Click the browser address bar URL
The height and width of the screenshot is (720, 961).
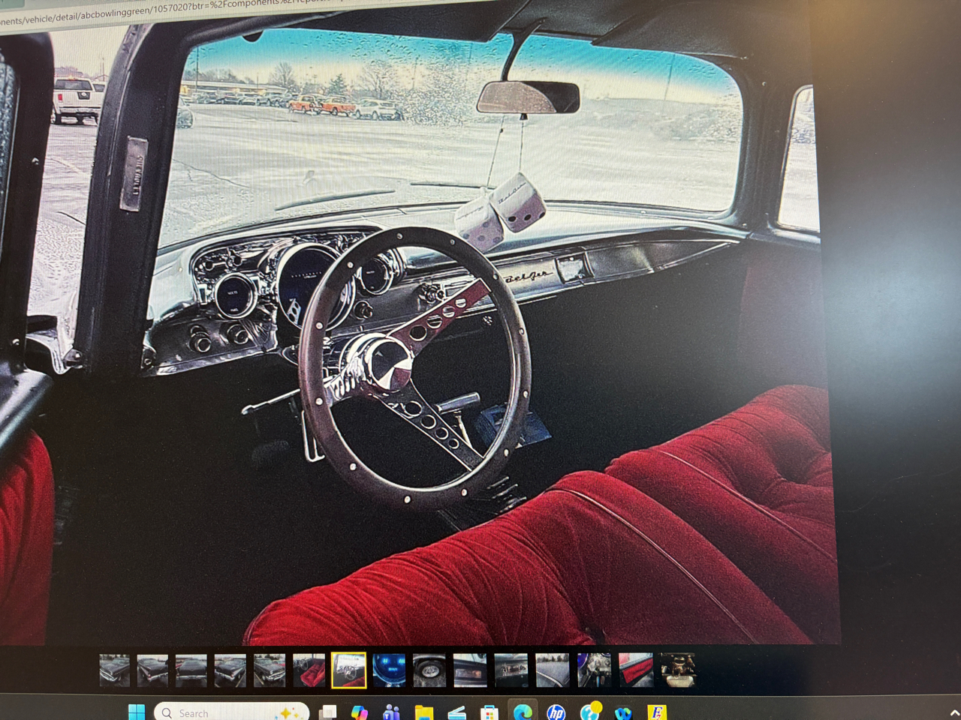tap(150, 10)
